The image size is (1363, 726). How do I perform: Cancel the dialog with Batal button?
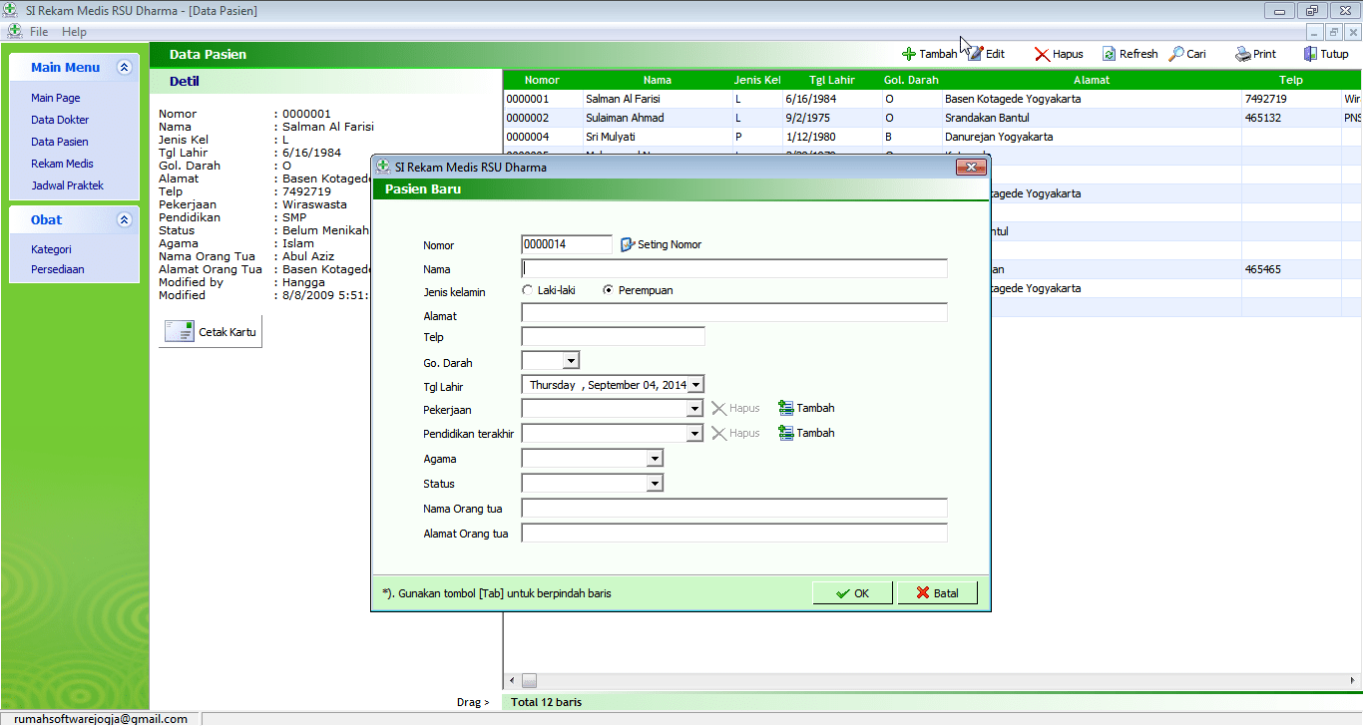click(937, 593)
